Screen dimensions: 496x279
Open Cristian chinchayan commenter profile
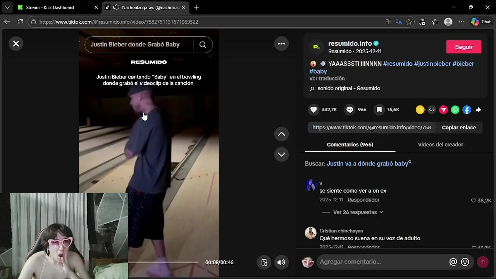click(341, 231)
